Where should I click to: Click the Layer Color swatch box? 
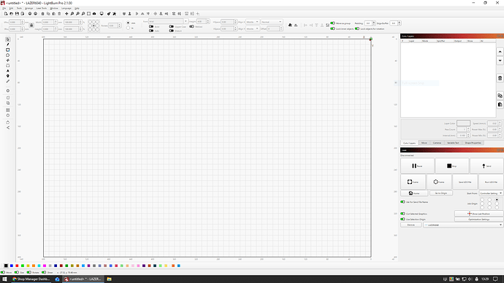tap(463, 123)
